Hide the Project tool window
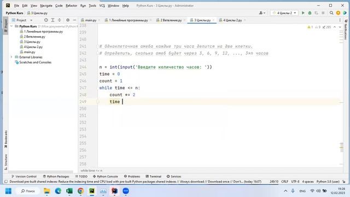 point(74,20)
